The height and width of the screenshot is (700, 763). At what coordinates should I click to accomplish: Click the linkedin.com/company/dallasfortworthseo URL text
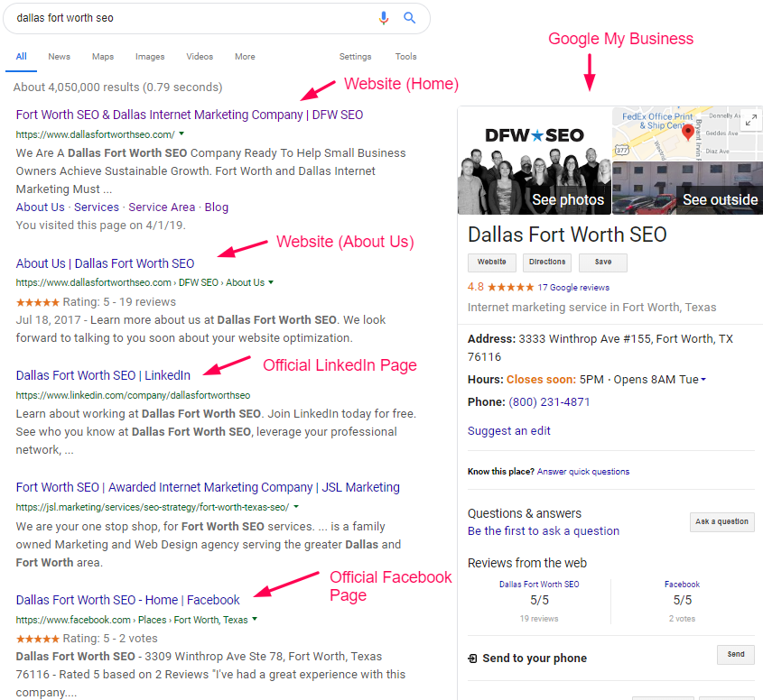coord(133,395)
